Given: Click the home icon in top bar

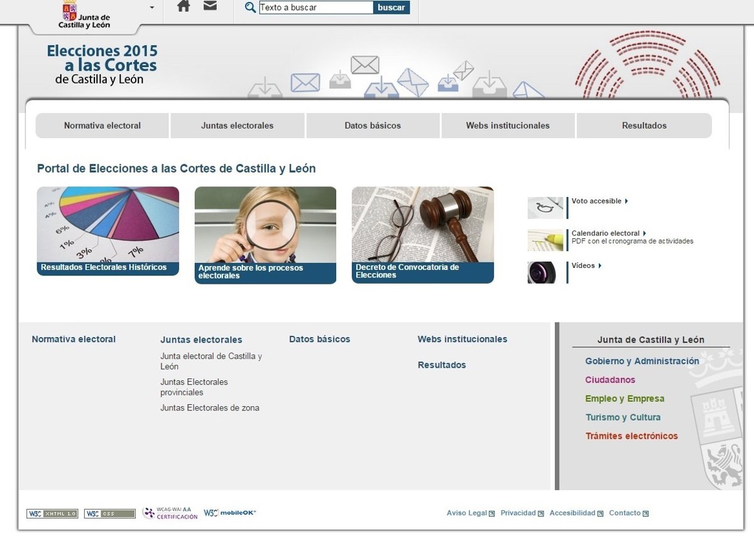Looking at the screenshot, I should point(183,6).
